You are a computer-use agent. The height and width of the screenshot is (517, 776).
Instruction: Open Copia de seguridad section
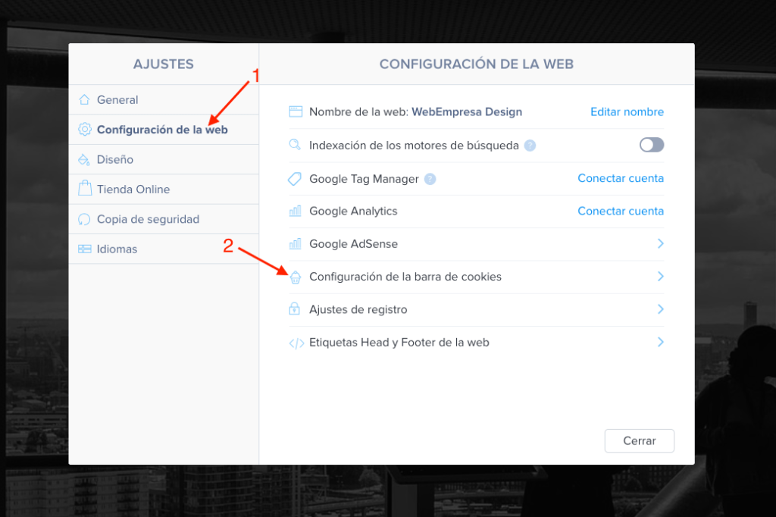point(164,219)
